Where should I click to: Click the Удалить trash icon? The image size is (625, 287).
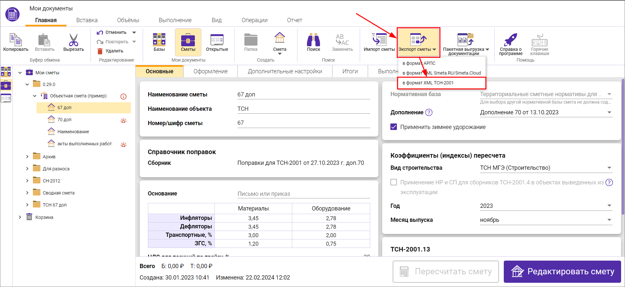tap(100, 51)
